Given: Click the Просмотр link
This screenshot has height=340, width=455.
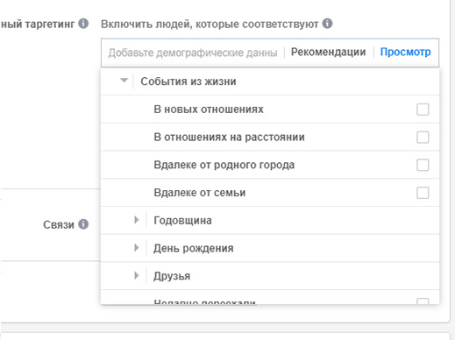Looking at the screenshot, I should point(405,52).
